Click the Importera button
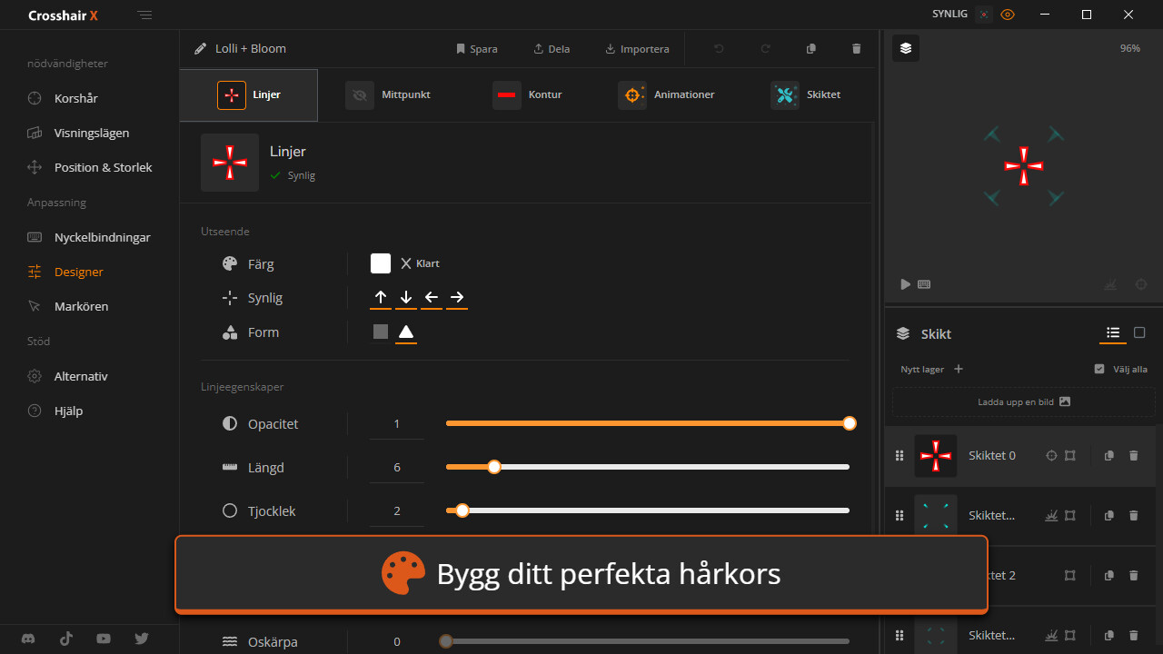1163x654 pixels. [x=637, y=49]
